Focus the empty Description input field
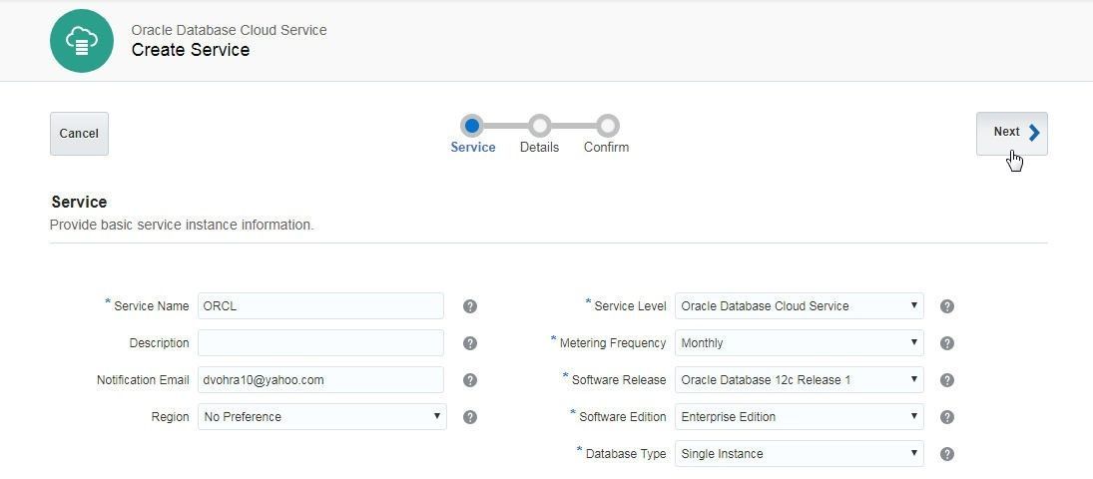 320,343
